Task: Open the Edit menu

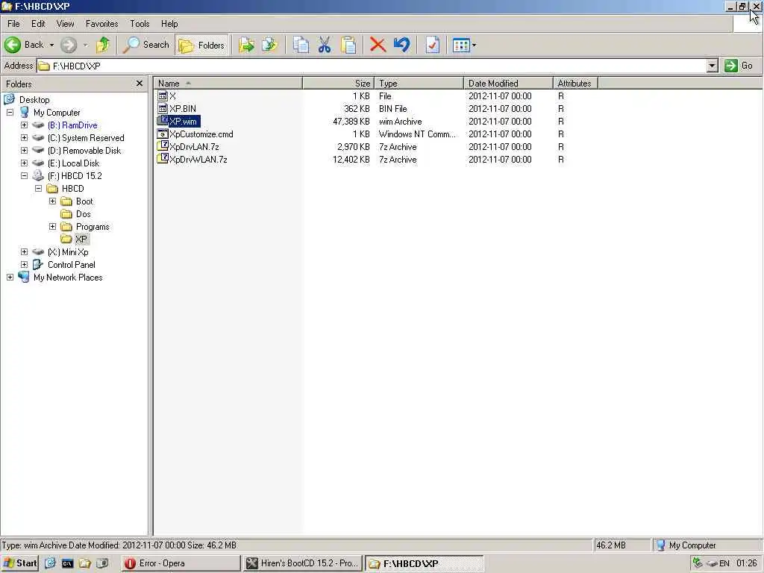Action: click(38, 24)
